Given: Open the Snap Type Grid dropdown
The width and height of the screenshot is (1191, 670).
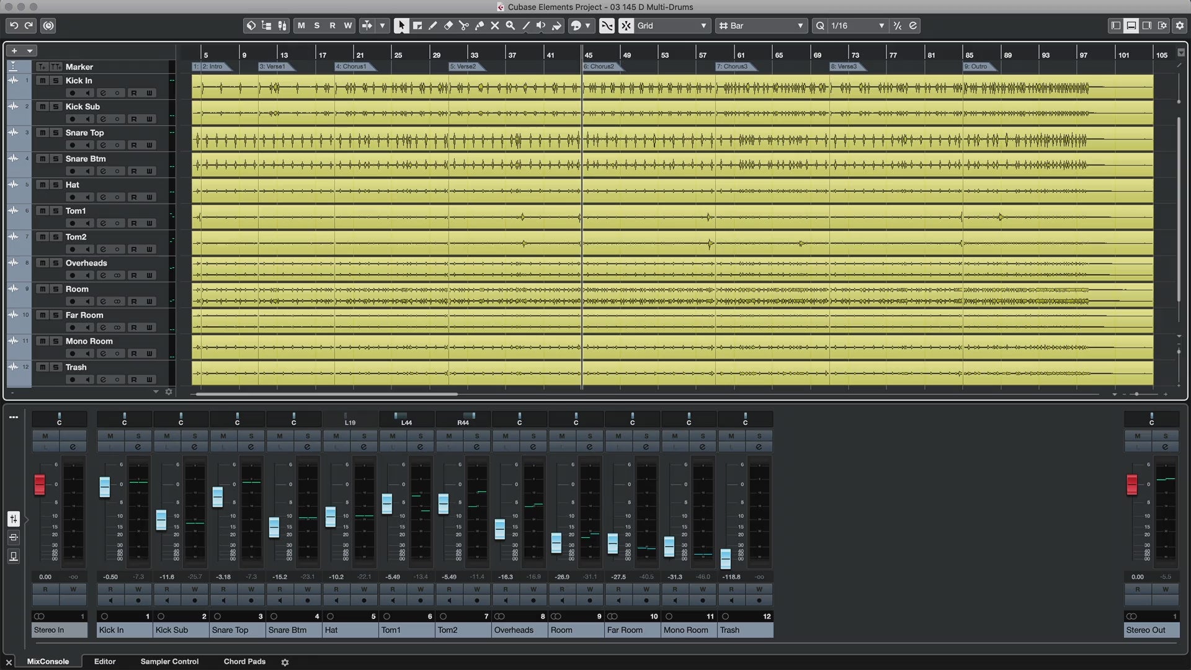Looking at the screenshot, I should tap(672, 25).
